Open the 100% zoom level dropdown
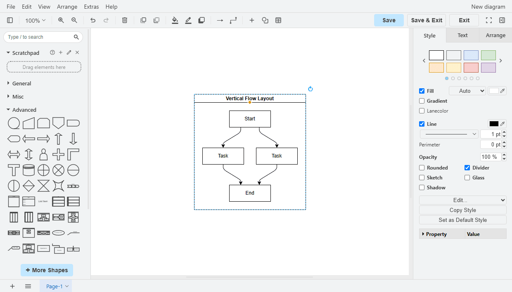Viewport: 512px width, 292px height. click(x=35, y=20)
